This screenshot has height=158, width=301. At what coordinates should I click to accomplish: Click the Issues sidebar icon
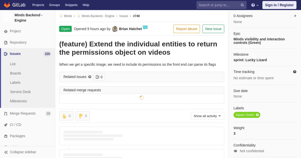[6, 54]
